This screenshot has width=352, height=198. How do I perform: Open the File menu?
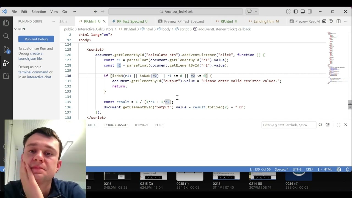tap(14, 12)
